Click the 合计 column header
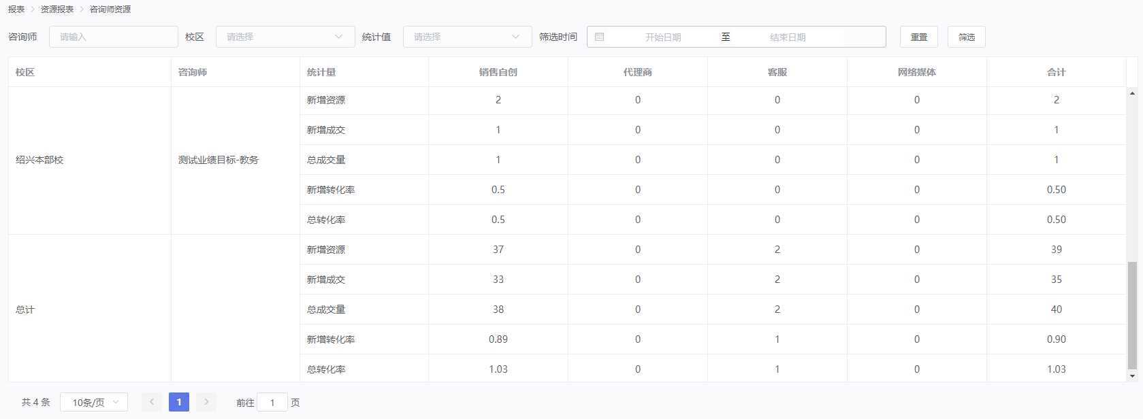Screen dimensions: 1143x419 pos(1057,72)
